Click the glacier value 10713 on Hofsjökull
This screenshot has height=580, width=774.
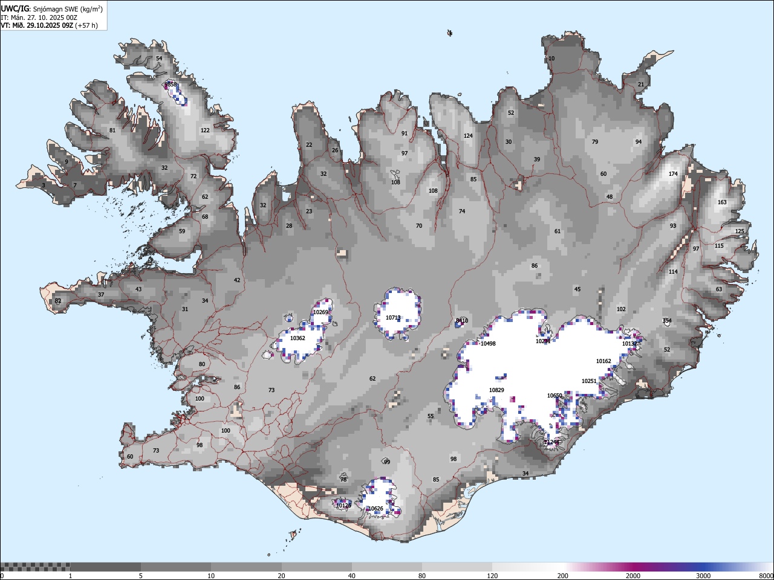(x=393, y=318)
